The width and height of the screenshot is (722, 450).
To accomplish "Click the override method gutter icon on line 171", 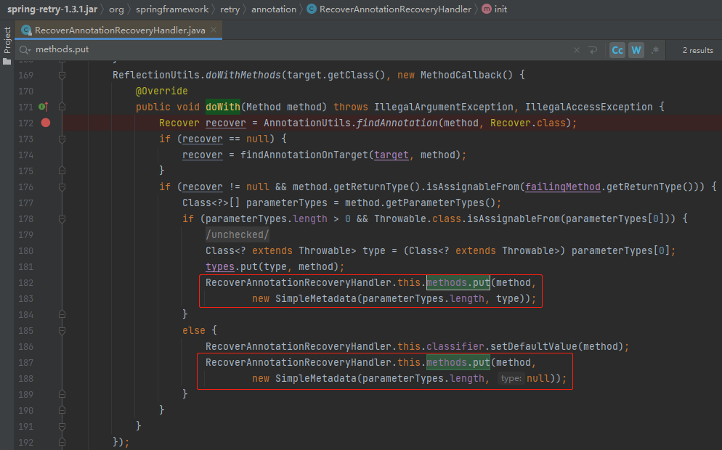I will [42, 106].
